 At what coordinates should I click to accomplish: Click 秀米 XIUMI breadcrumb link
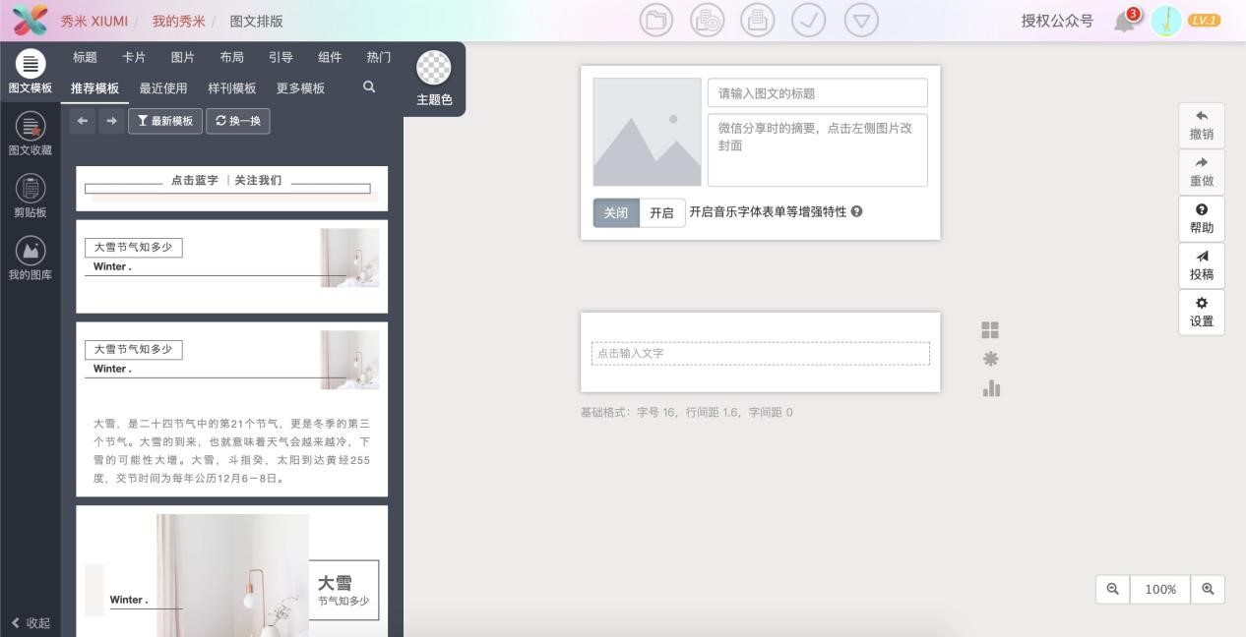(94, 21)
